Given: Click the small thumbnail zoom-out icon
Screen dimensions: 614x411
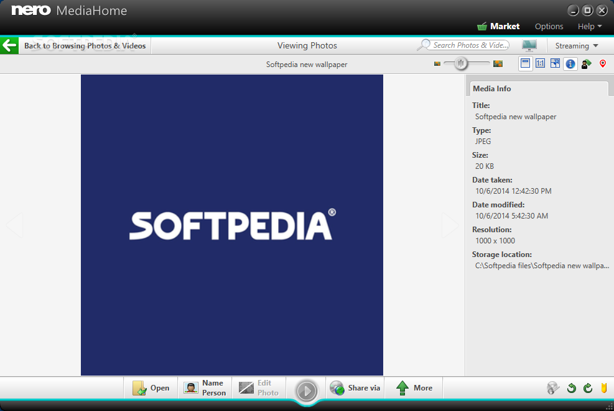Looking at the screenshot, I should [x=437, y=64].
